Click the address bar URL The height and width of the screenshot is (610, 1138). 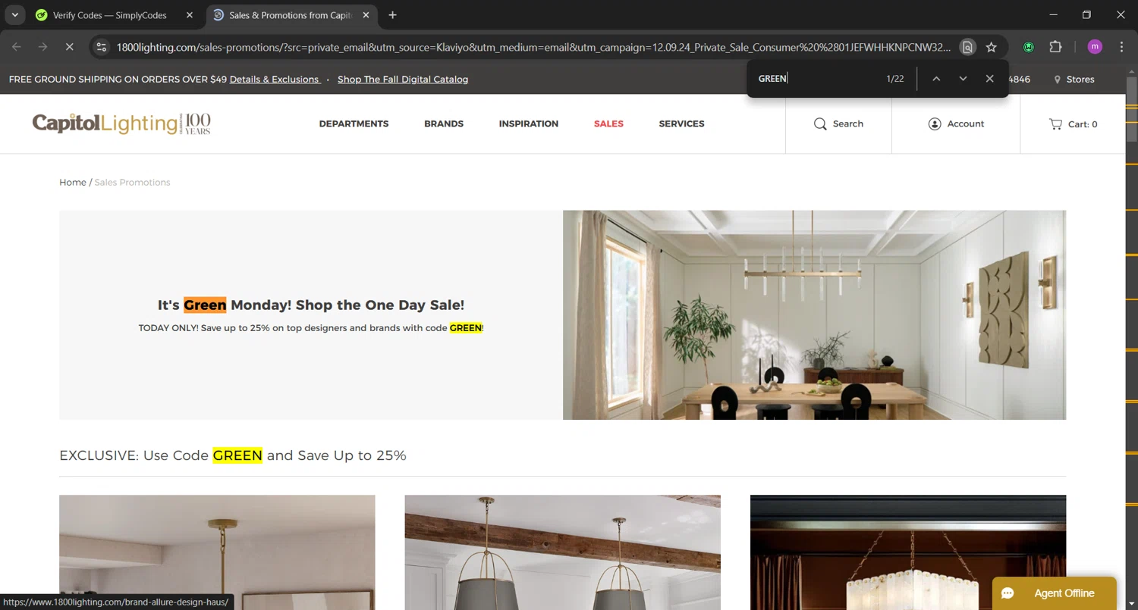(533, 47)
